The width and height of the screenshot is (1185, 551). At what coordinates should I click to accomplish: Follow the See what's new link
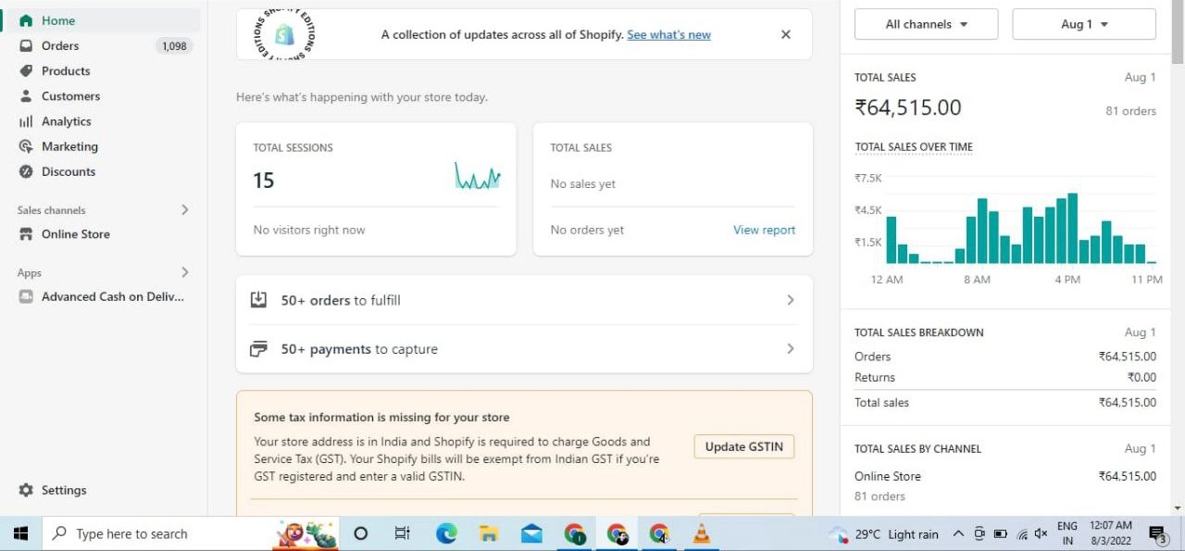(668, 34)
